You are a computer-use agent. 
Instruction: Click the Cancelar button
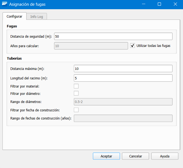pyautogui.click(x=135, y=156)
